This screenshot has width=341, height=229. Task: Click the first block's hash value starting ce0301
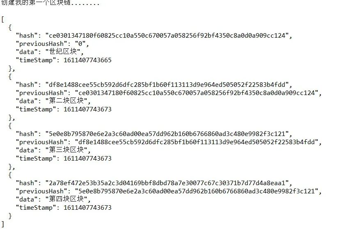click(167, 36)
